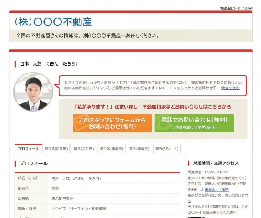Open the 電車ルート案内 link
The height and width of the screenshot is (218, 261).
(x=217, y=190)
